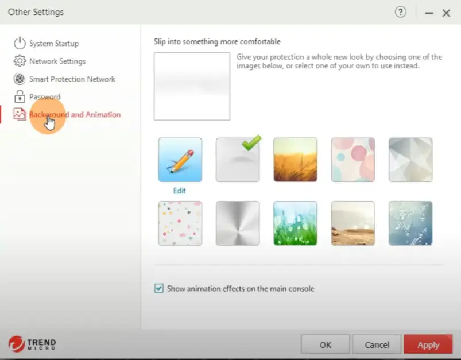Click the Network Settings gear icon
Viewport: 461px width, 360px height.
tap(20, 61)
